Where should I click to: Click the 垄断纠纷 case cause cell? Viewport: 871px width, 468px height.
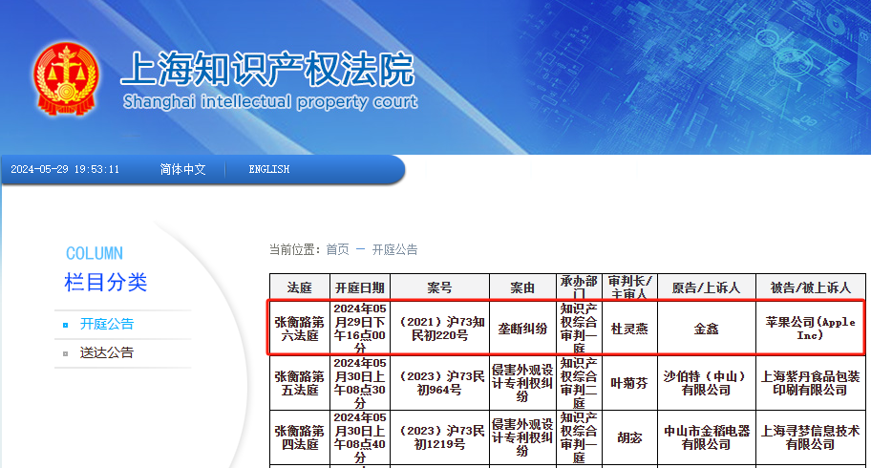tap(522, 329)
